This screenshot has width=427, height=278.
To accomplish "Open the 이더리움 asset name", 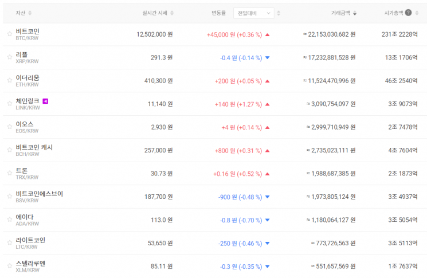I will (x=28, y=77).
